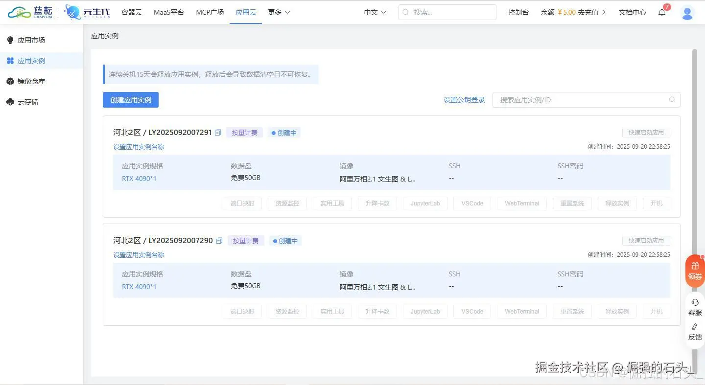705x385 pixels.
Task: Launch JupyterLab on instance LY2025092007291
Action: 424,203
